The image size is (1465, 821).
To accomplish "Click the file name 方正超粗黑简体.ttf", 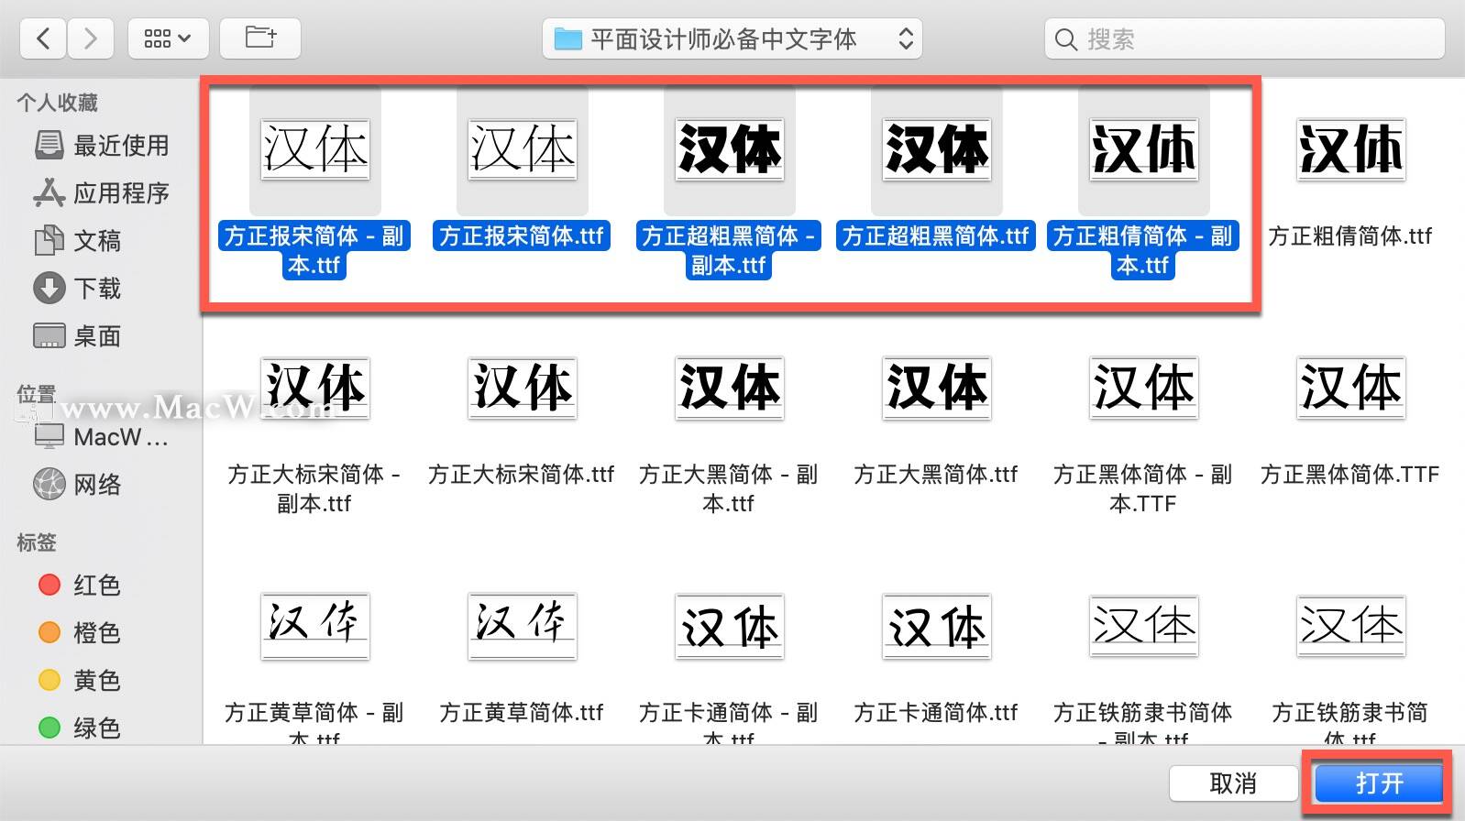I will point(936,236).
